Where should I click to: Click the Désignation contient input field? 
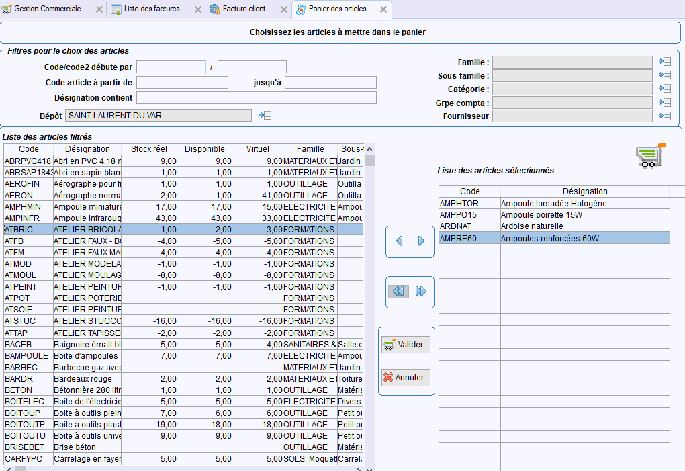256,98
